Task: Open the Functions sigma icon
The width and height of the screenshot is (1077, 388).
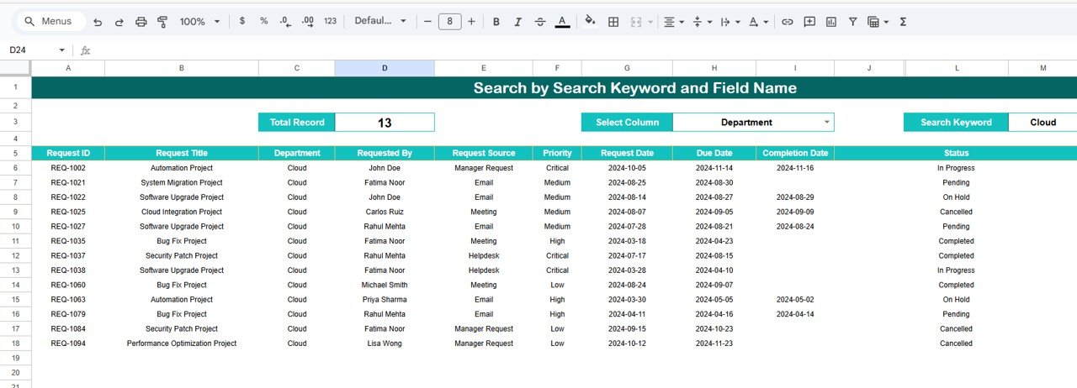Action: (903, 22)
